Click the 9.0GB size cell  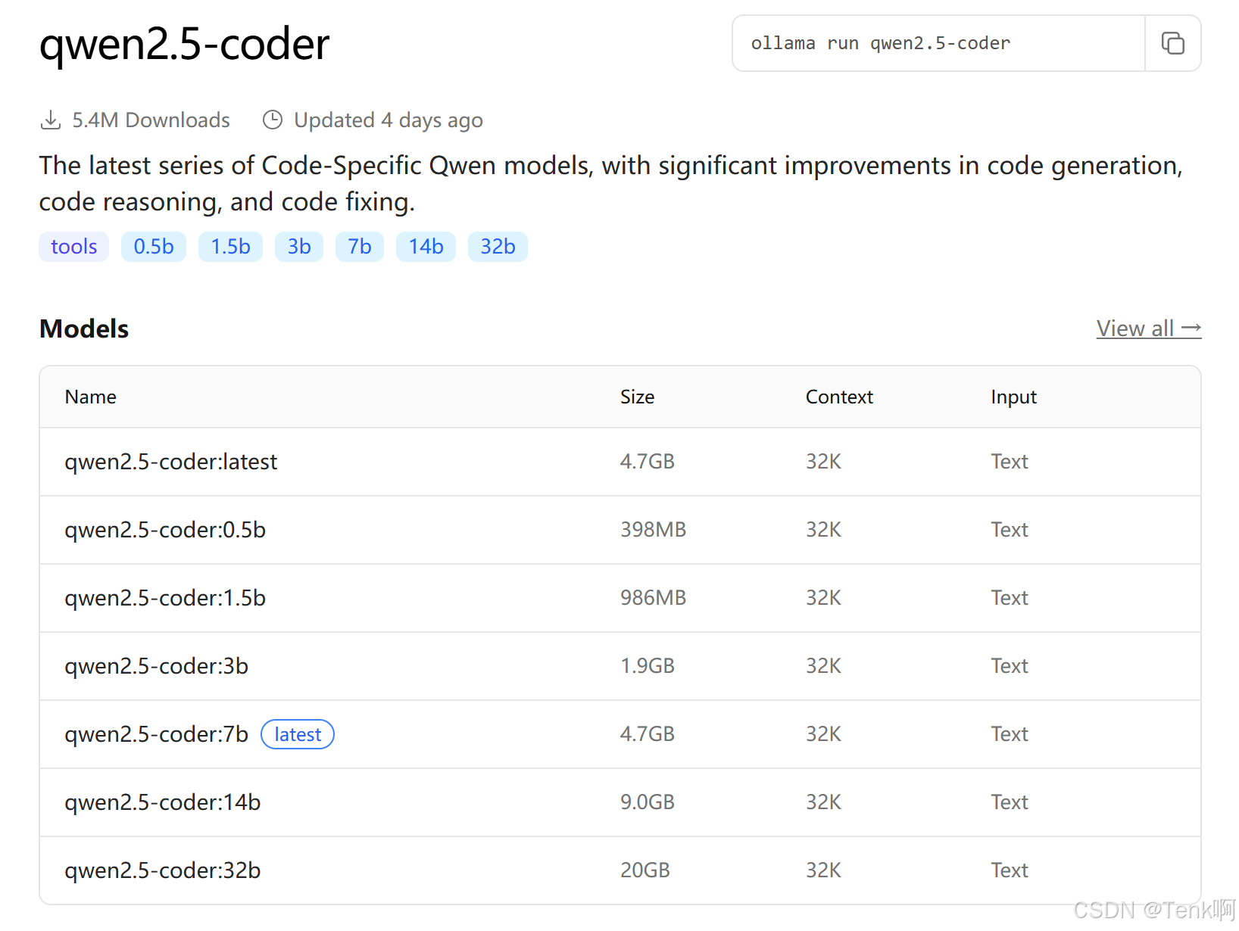648,802
